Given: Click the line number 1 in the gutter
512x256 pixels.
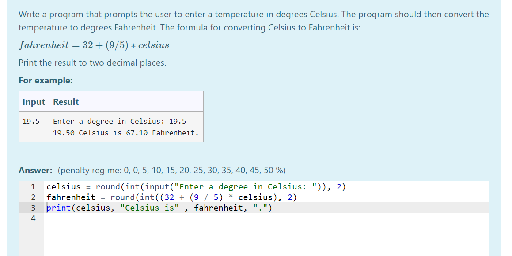Looking at the screenshot, I should (x=33, y=186).
